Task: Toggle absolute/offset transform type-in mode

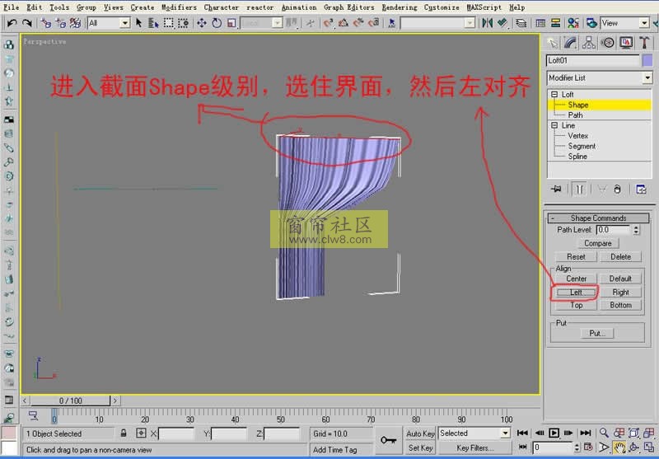Action: [141, 433]
